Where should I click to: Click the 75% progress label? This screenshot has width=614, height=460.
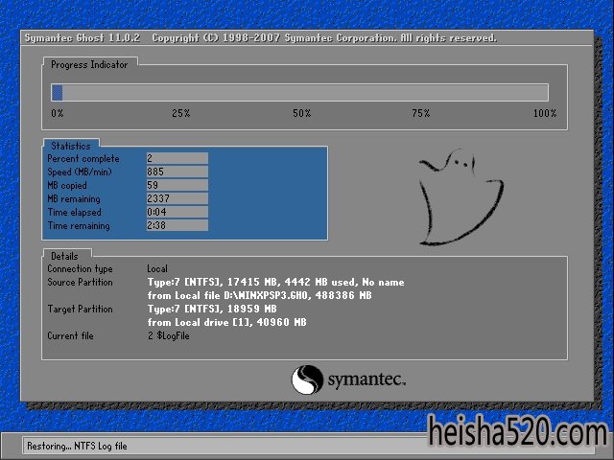[421, 113]
